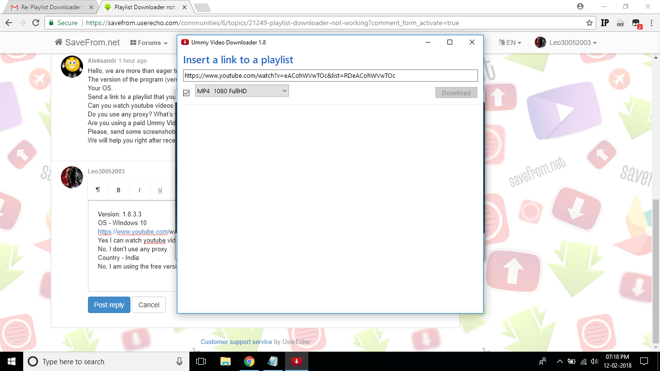Screen dimensions: 660x371
Task: Open the paragraph format tool in editor
Action: (x=98, y=190)
